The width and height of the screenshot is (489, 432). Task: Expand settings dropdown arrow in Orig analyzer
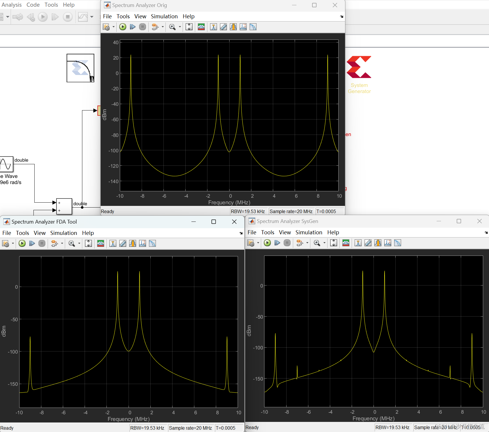click(113, 27)
